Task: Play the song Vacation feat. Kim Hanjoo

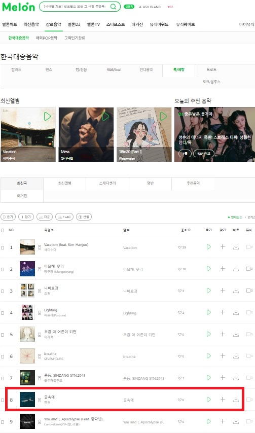Action: tap(209, 247)
